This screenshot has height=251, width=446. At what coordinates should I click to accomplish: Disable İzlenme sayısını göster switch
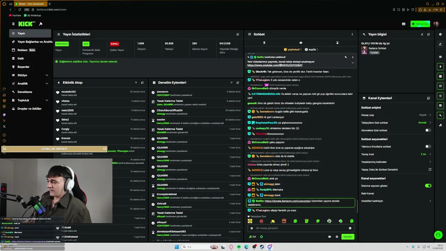point(428,186)
